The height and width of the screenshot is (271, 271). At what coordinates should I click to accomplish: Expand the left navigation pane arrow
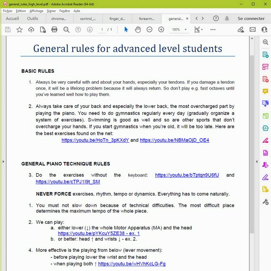click(x=3, y=162)
